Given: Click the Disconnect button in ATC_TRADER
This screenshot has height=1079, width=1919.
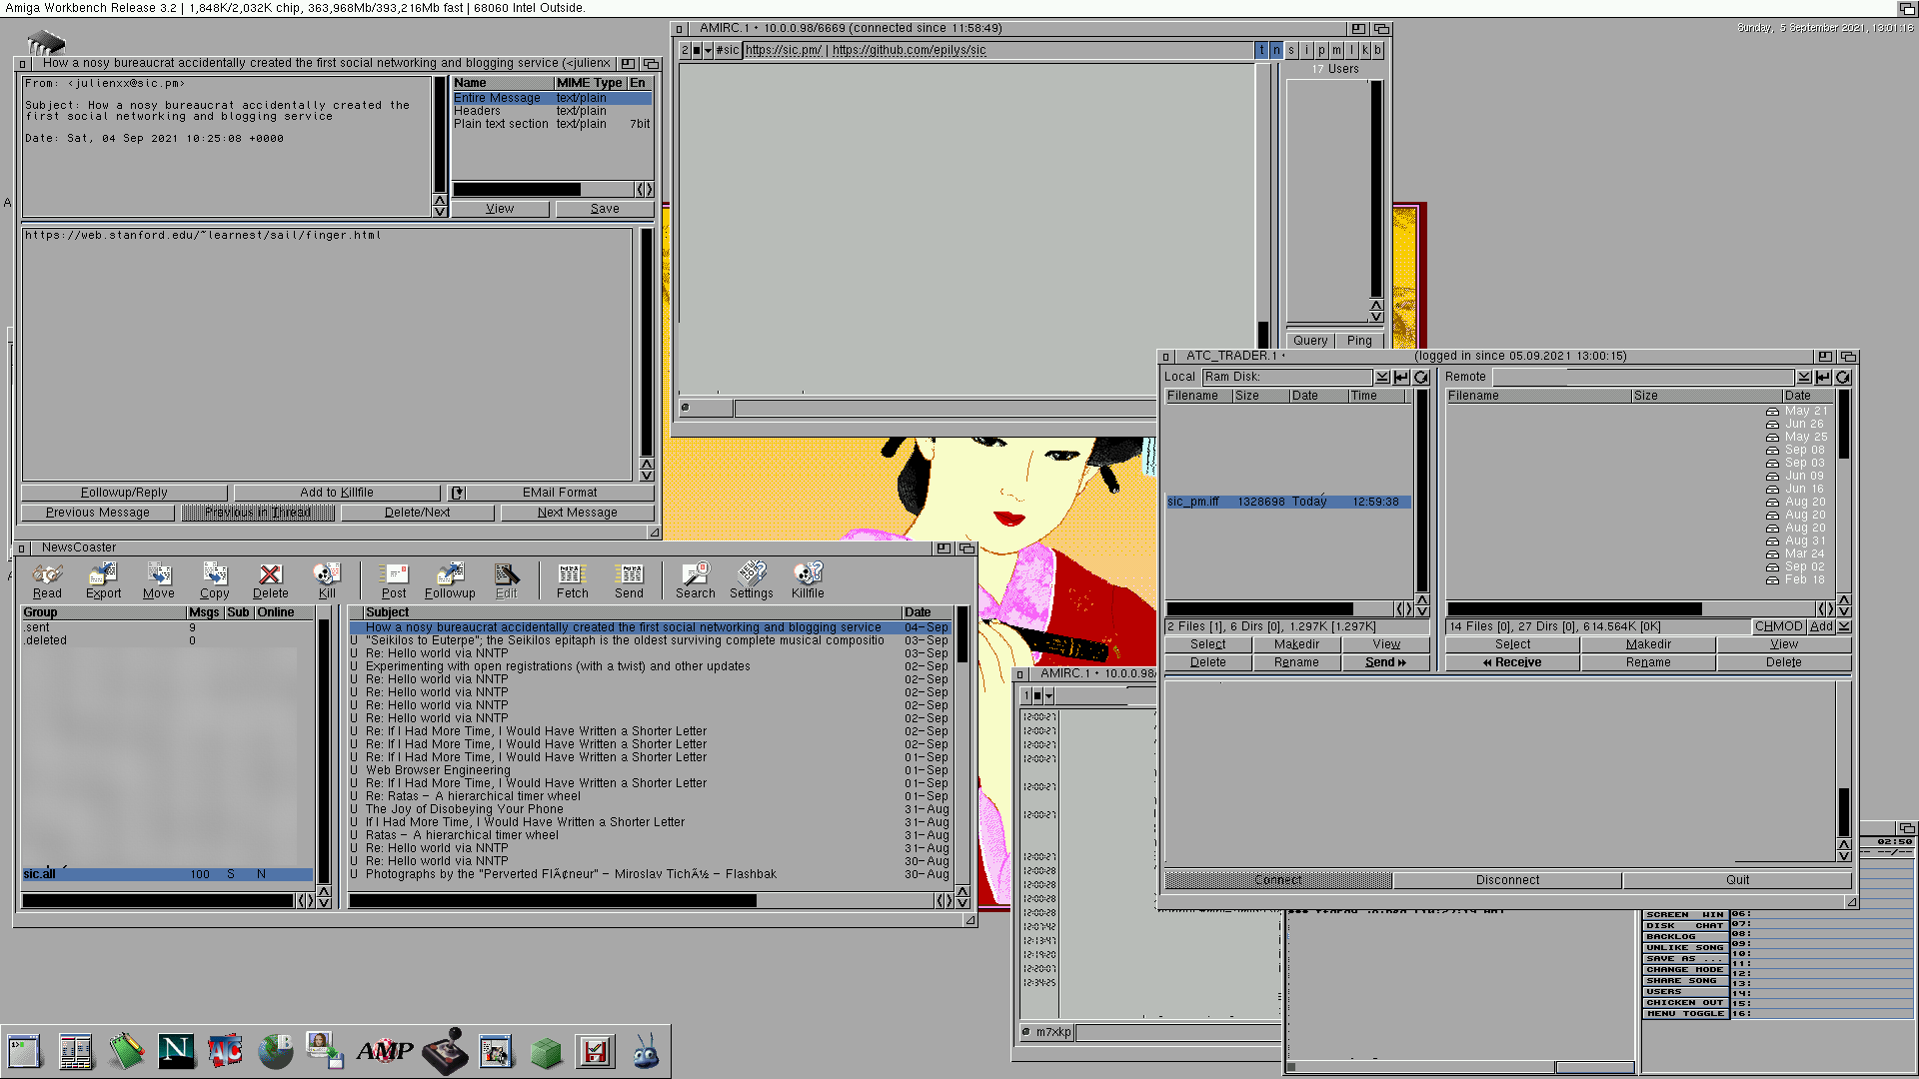Looking at the screenshot, I should (x=1507, y=880).
